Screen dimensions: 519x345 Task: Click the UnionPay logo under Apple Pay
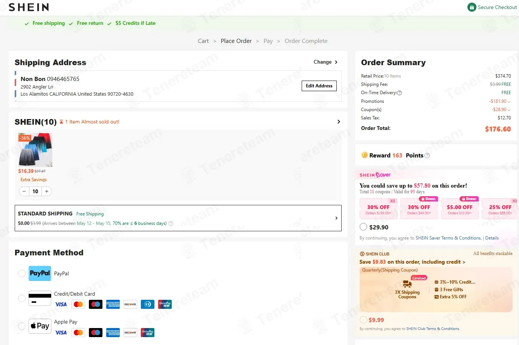coord(148,333)
